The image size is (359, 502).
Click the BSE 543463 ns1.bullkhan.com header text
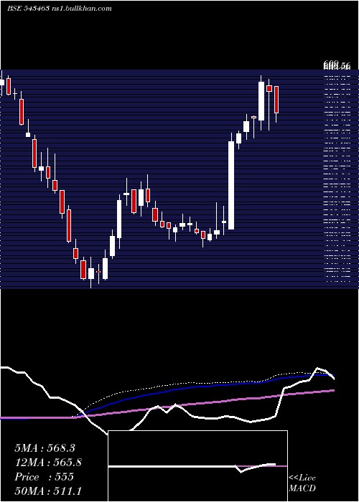(x=60, y=9)
